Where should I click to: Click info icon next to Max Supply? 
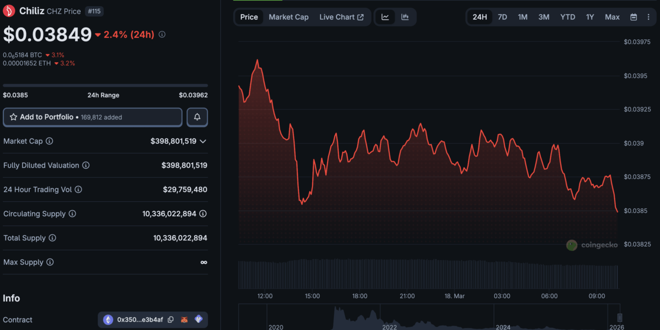[50, 262]
